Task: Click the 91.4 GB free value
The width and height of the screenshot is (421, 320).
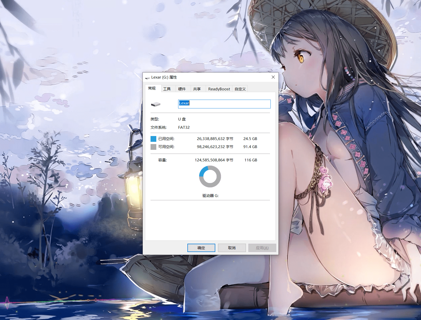Action: click(x=250, y=147)
